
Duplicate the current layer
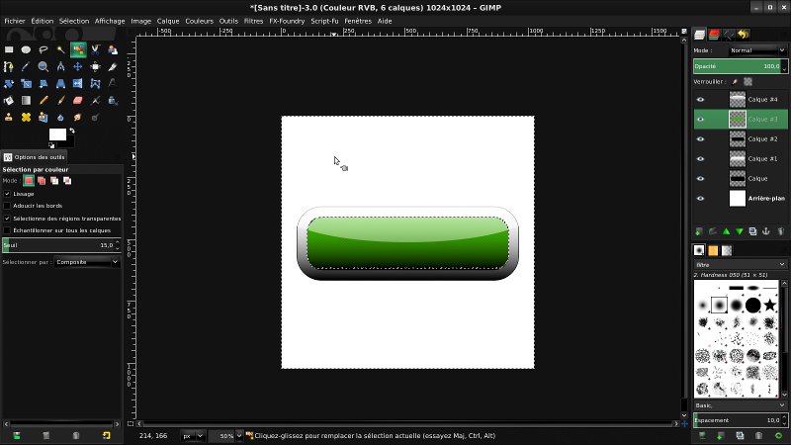pyautogui.click(x=752, y=231)
